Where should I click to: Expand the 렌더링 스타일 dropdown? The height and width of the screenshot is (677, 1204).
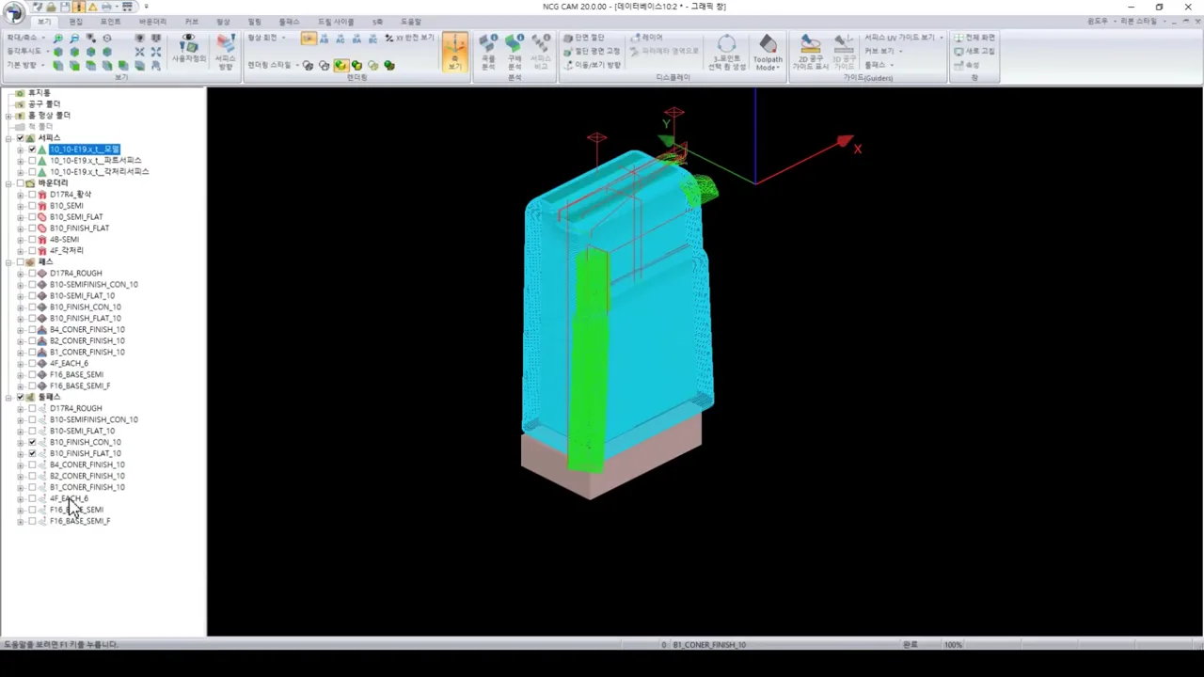(x=270, y=65)
